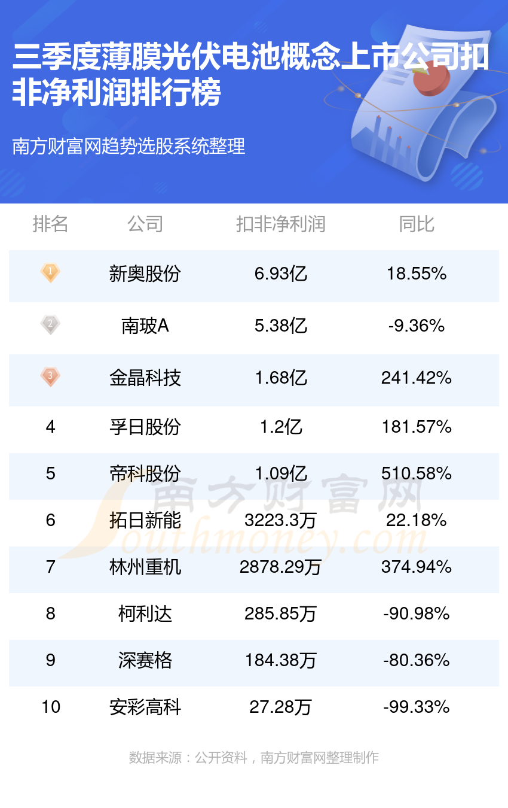
Task: Select company name 新奥股份
Action: coord(145,274)
